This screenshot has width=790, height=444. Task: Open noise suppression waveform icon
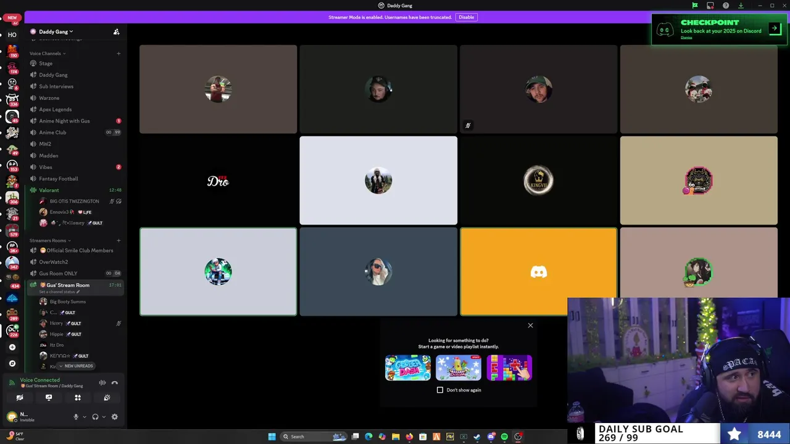tap(102, 383)
